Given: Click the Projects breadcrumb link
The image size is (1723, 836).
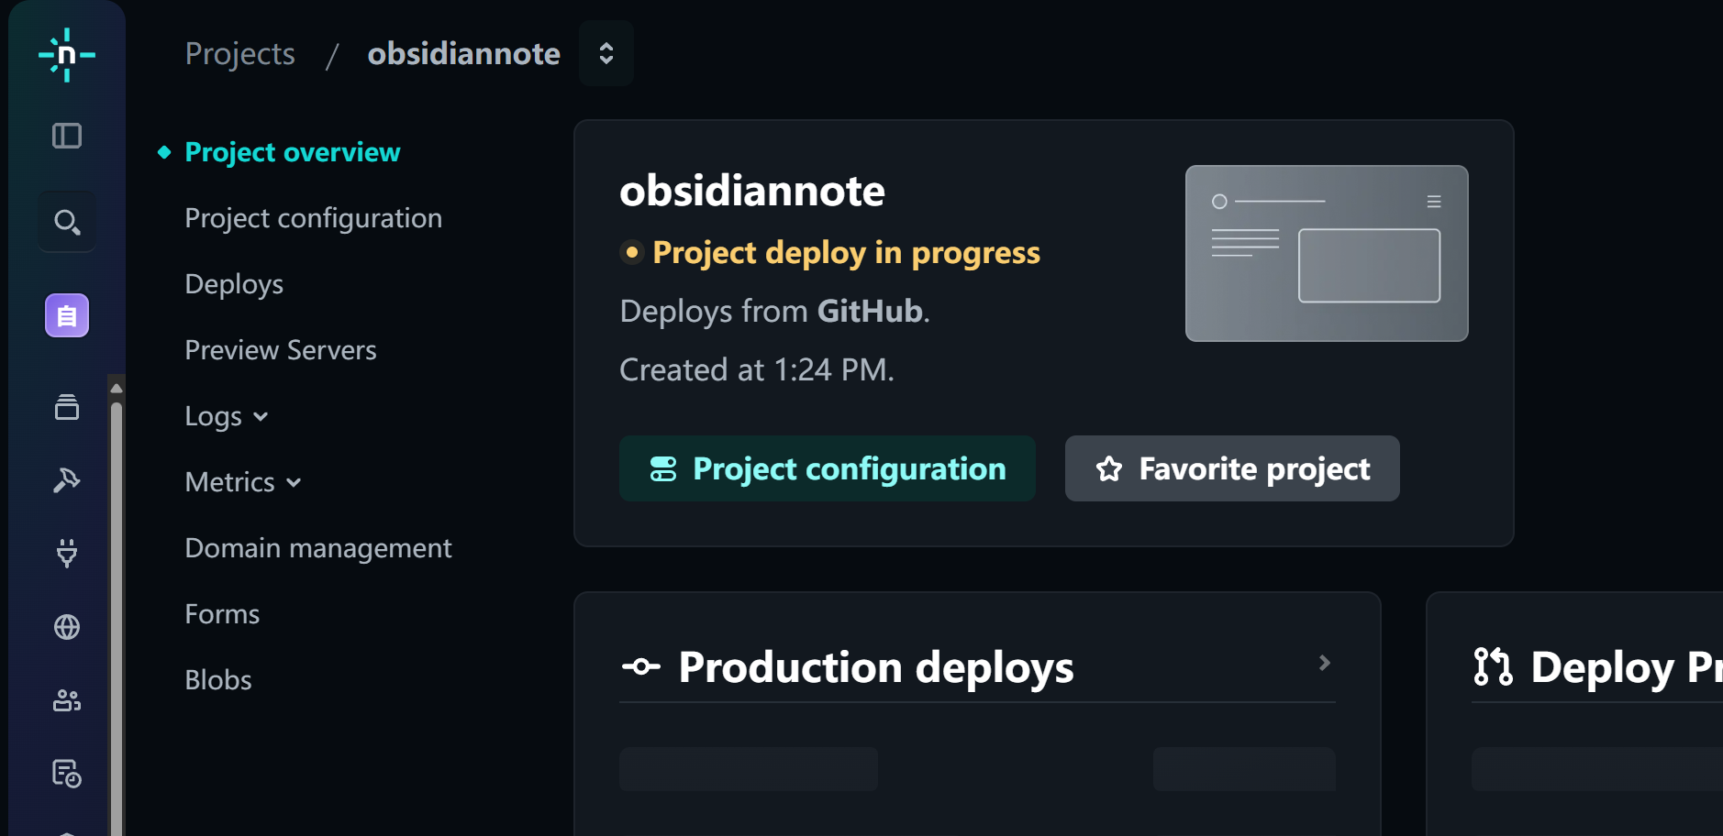Looking at the screenshot, I should coord(240,53).
